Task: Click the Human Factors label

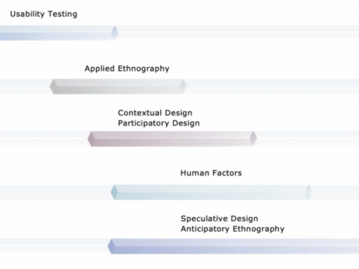Action: click(211, 173)
